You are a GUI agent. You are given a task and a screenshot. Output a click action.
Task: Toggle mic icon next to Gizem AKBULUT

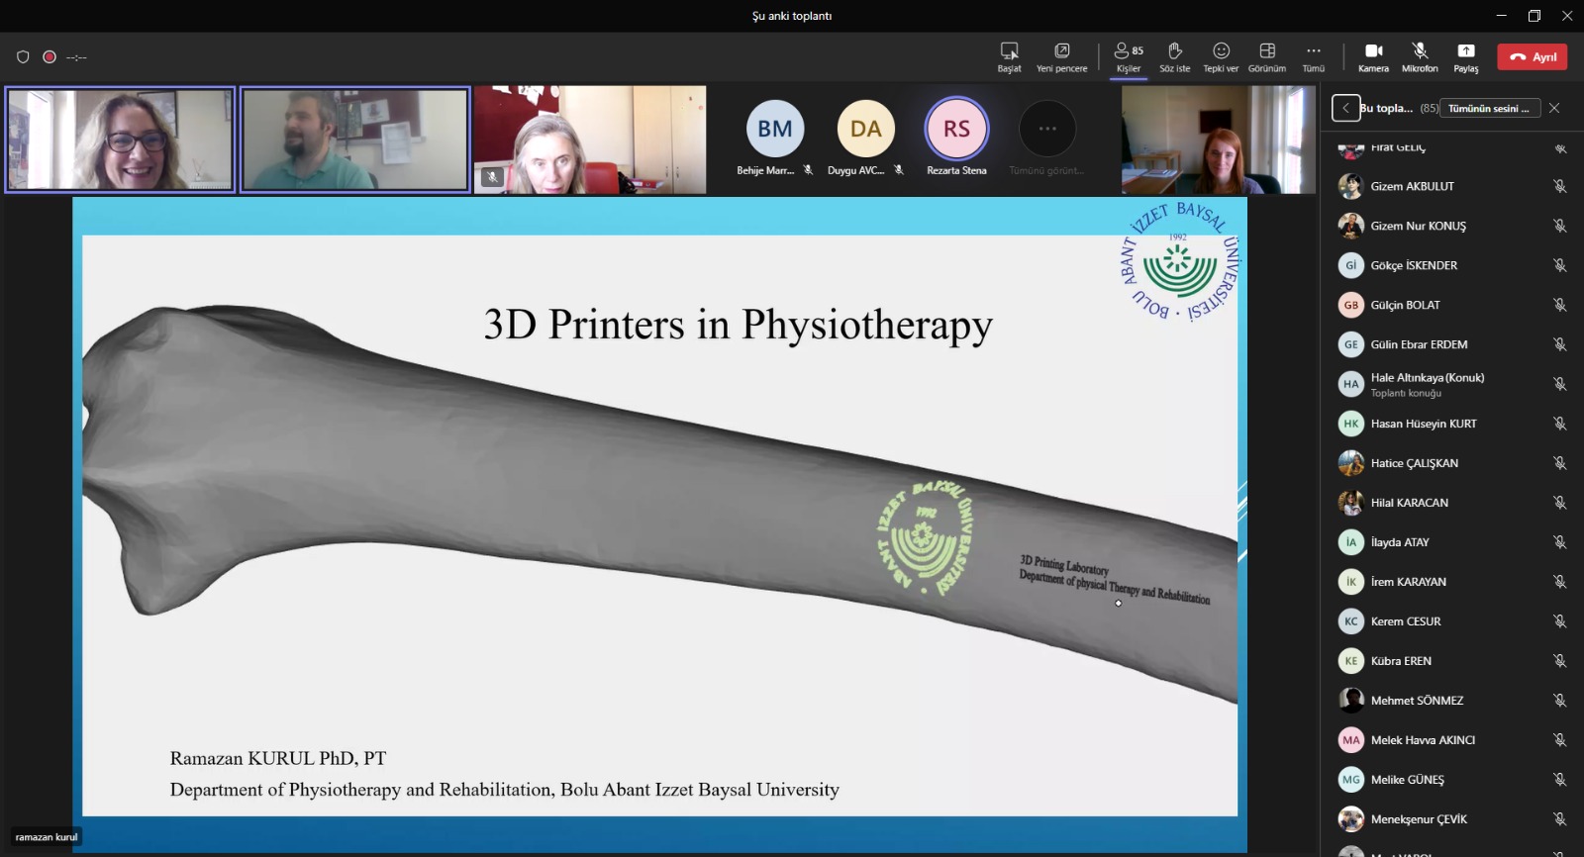(x=1559, y=186)
